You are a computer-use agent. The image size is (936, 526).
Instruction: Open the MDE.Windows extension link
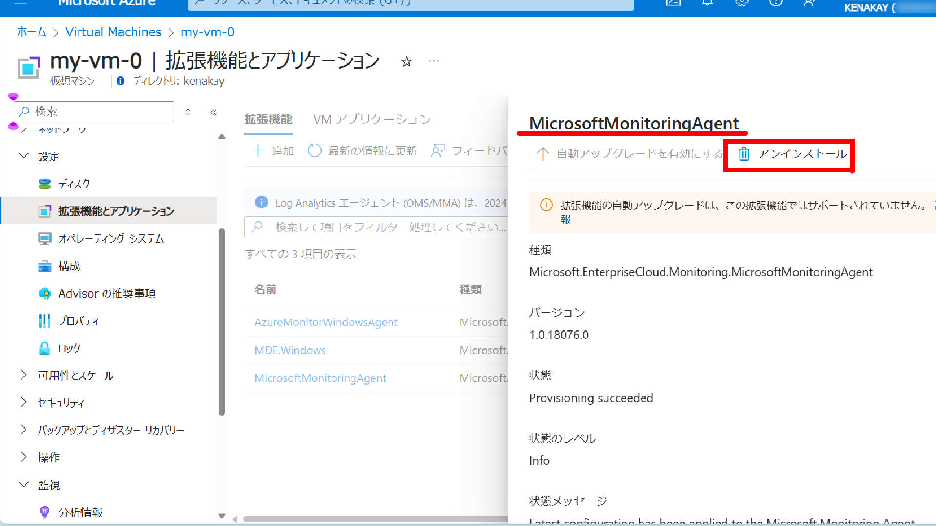(x=290, y=351)
